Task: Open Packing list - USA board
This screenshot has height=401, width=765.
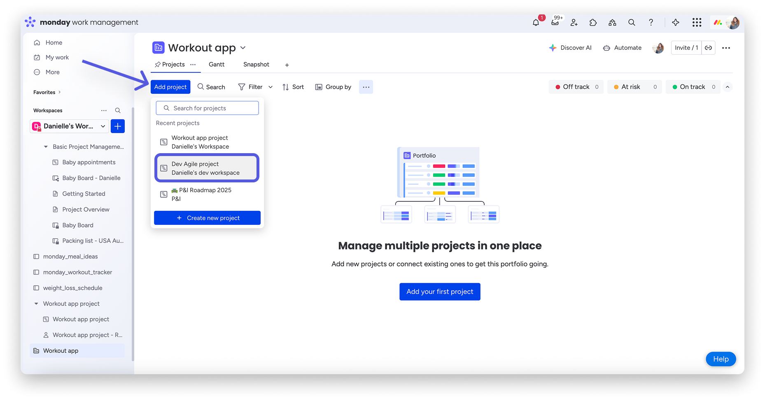Action: [x=88, y=241]
